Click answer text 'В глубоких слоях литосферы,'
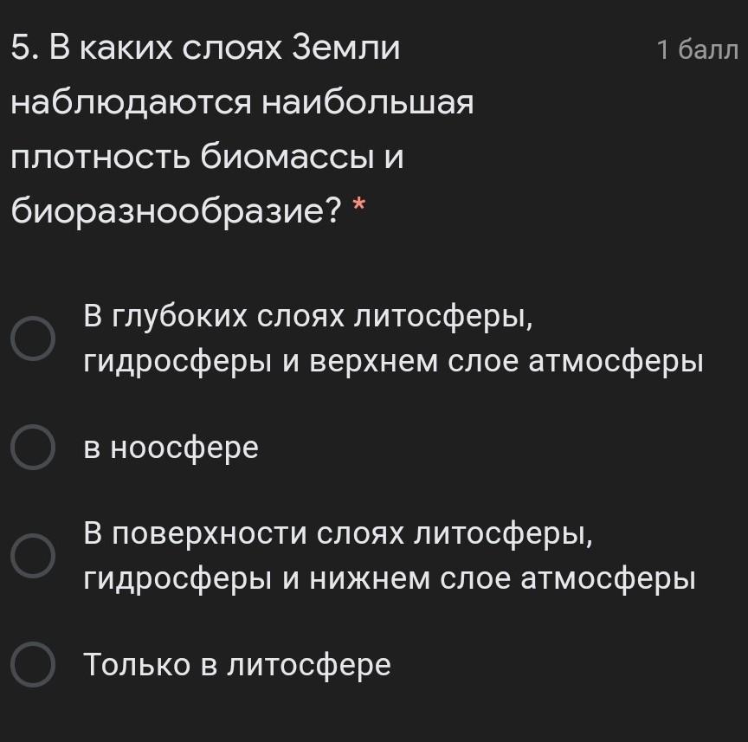This screenshot has width=748, height=742. point(308,317)
